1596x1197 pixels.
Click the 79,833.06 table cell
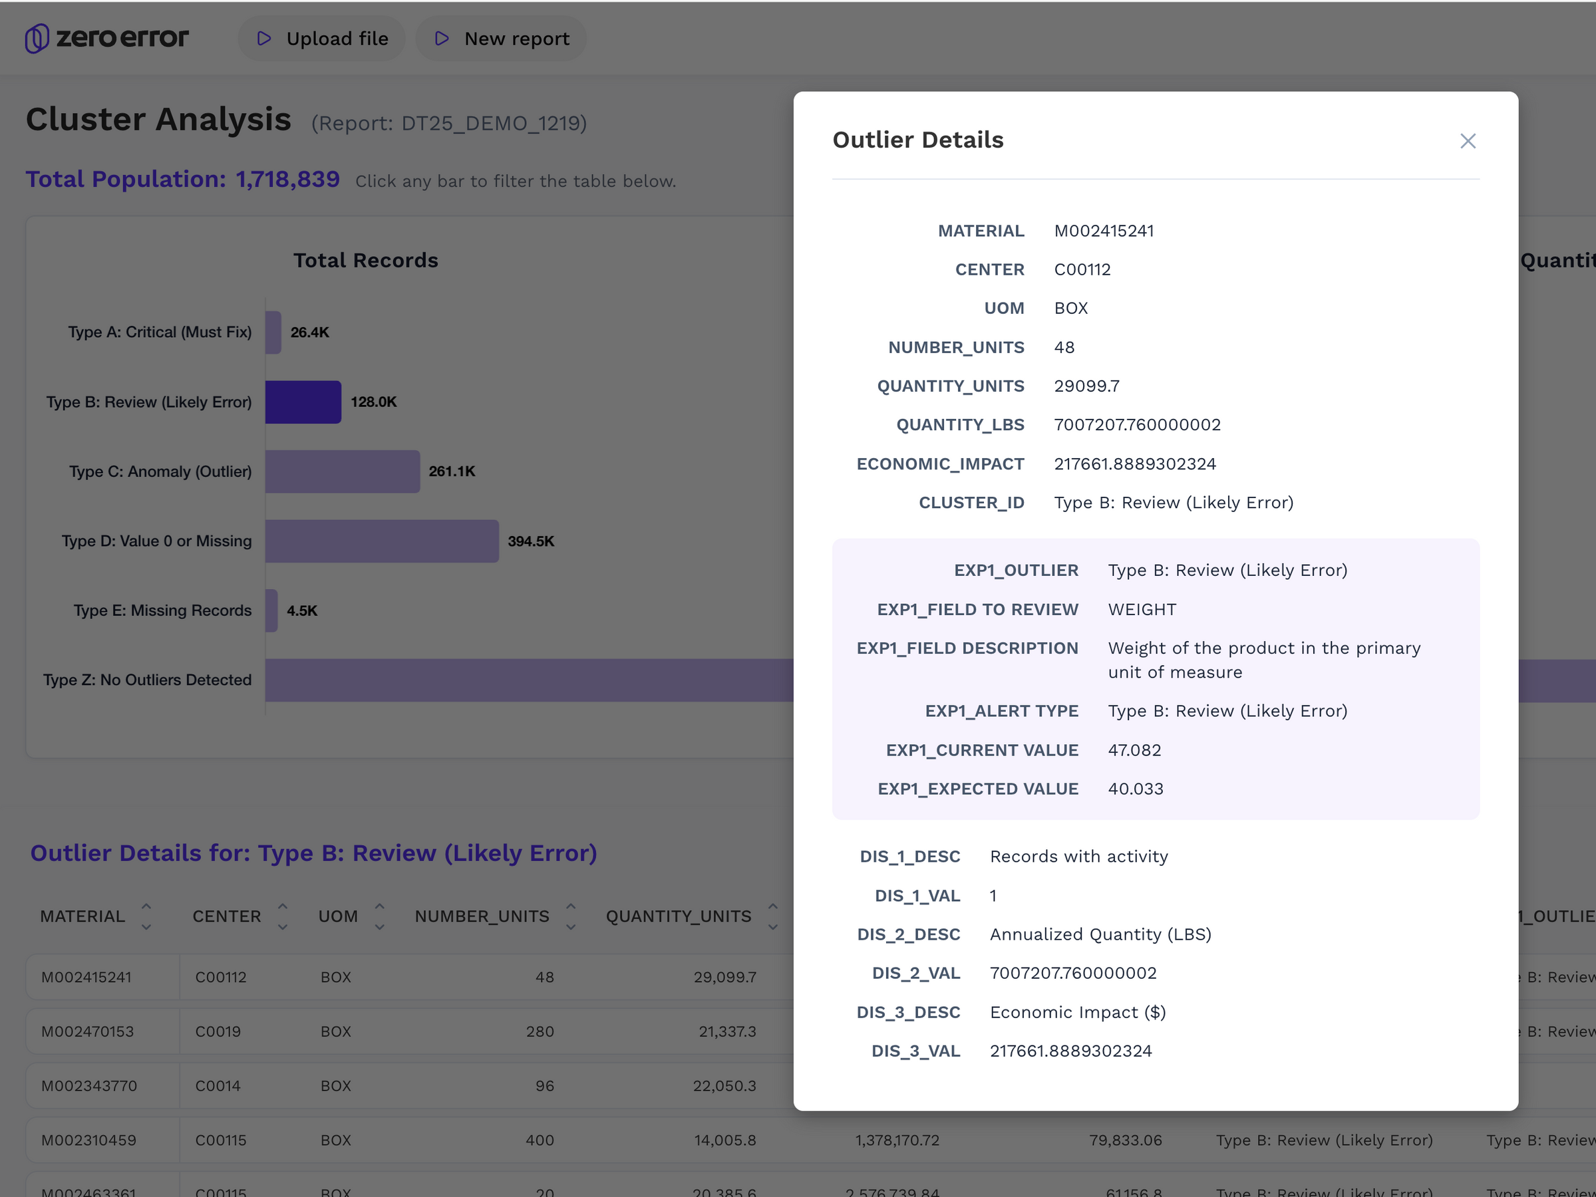1126,1140
